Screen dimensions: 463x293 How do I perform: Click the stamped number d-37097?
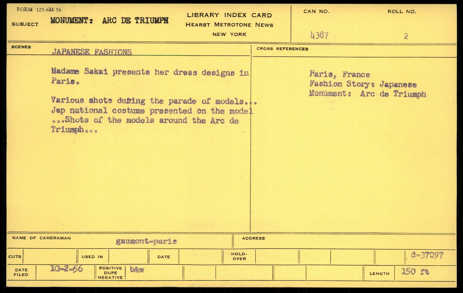point(427,255)
